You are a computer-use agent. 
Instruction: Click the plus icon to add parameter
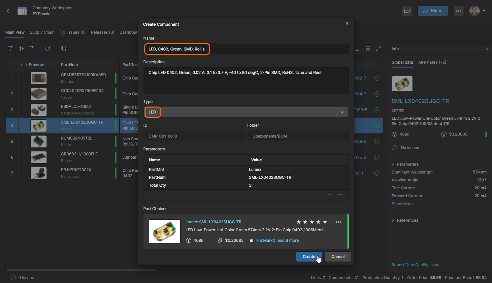[x=330, y=195]
